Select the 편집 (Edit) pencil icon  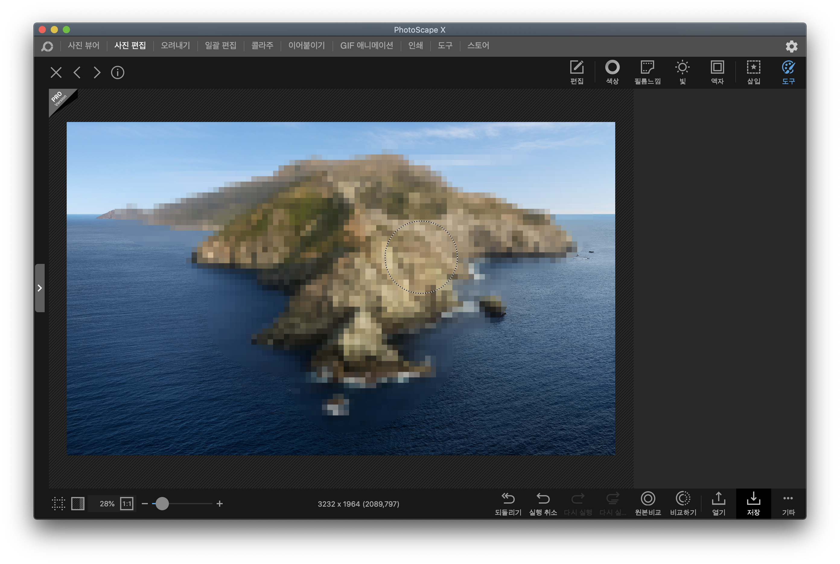(x=577, y=68)
